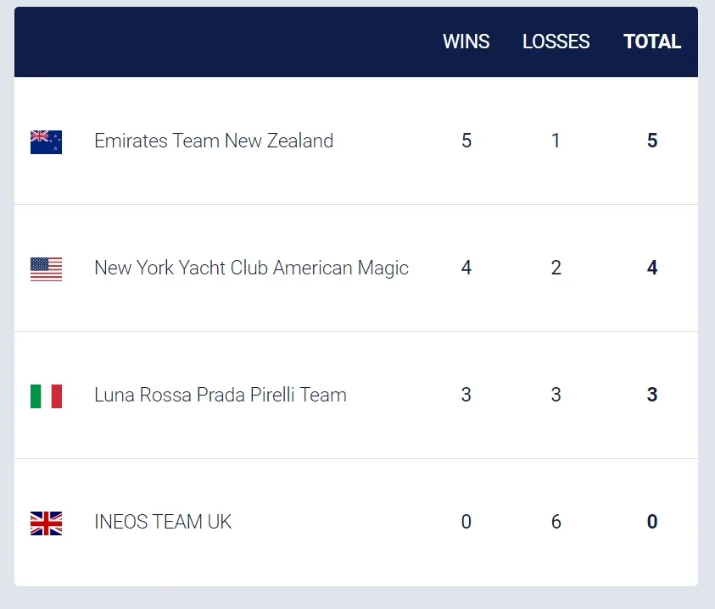Click the United Kingdom flag icon

click(46, 523)
